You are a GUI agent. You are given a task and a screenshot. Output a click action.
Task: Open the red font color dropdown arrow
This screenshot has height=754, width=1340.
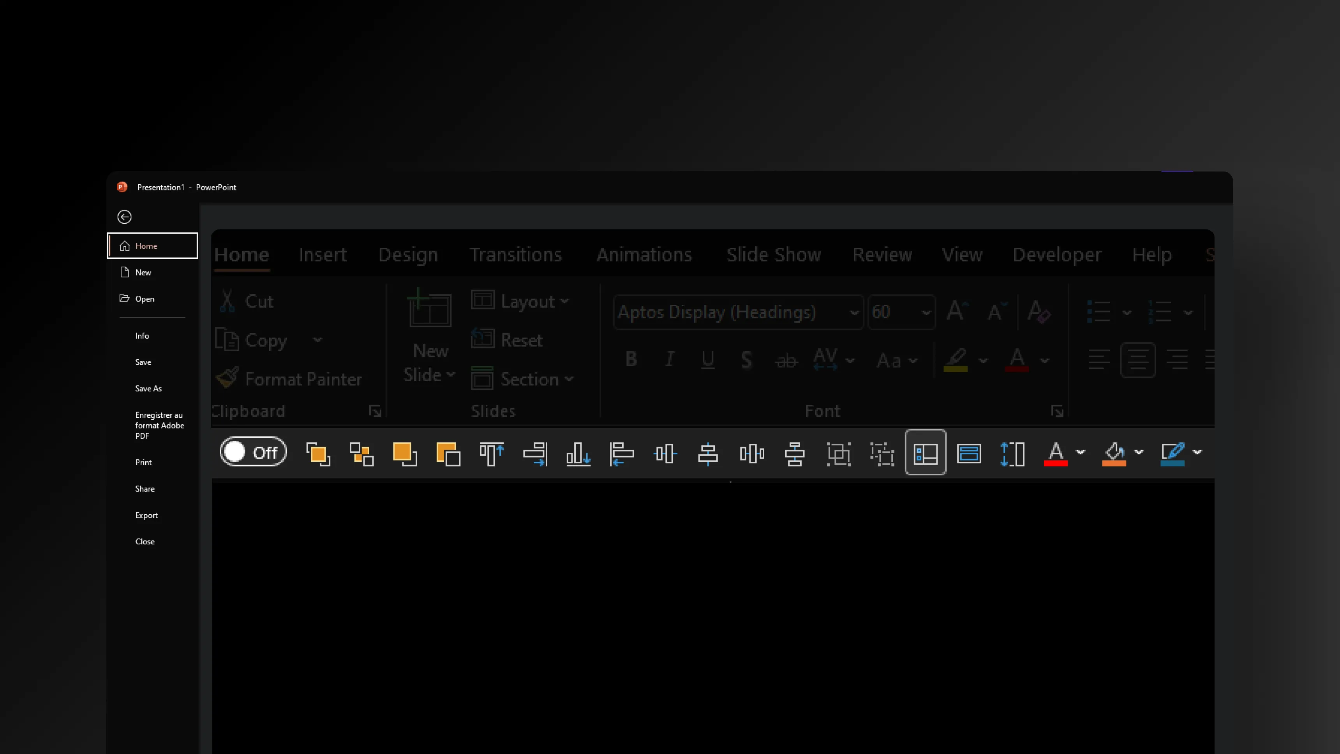click(x=1081, y=452)
